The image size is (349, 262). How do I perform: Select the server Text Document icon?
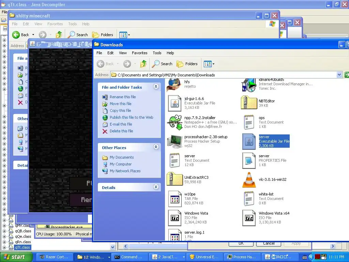coord(174,160)
